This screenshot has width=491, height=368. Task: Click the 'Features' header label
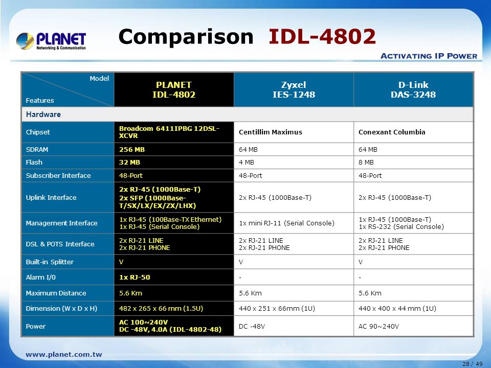coord(40,101)
